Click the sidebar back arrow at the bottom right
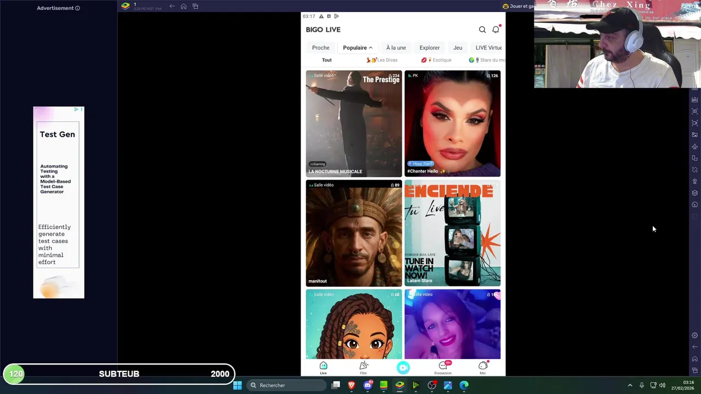The height and width of the screenshot is (394, 701). pos(694,347)
